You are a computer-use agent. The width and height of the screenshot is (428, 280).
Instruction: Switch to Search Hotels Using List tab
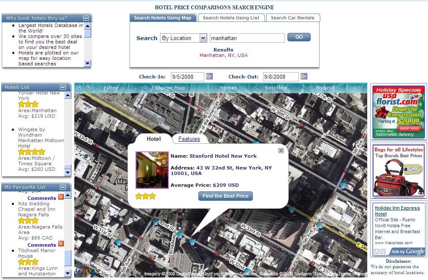[x=231, y=18]
